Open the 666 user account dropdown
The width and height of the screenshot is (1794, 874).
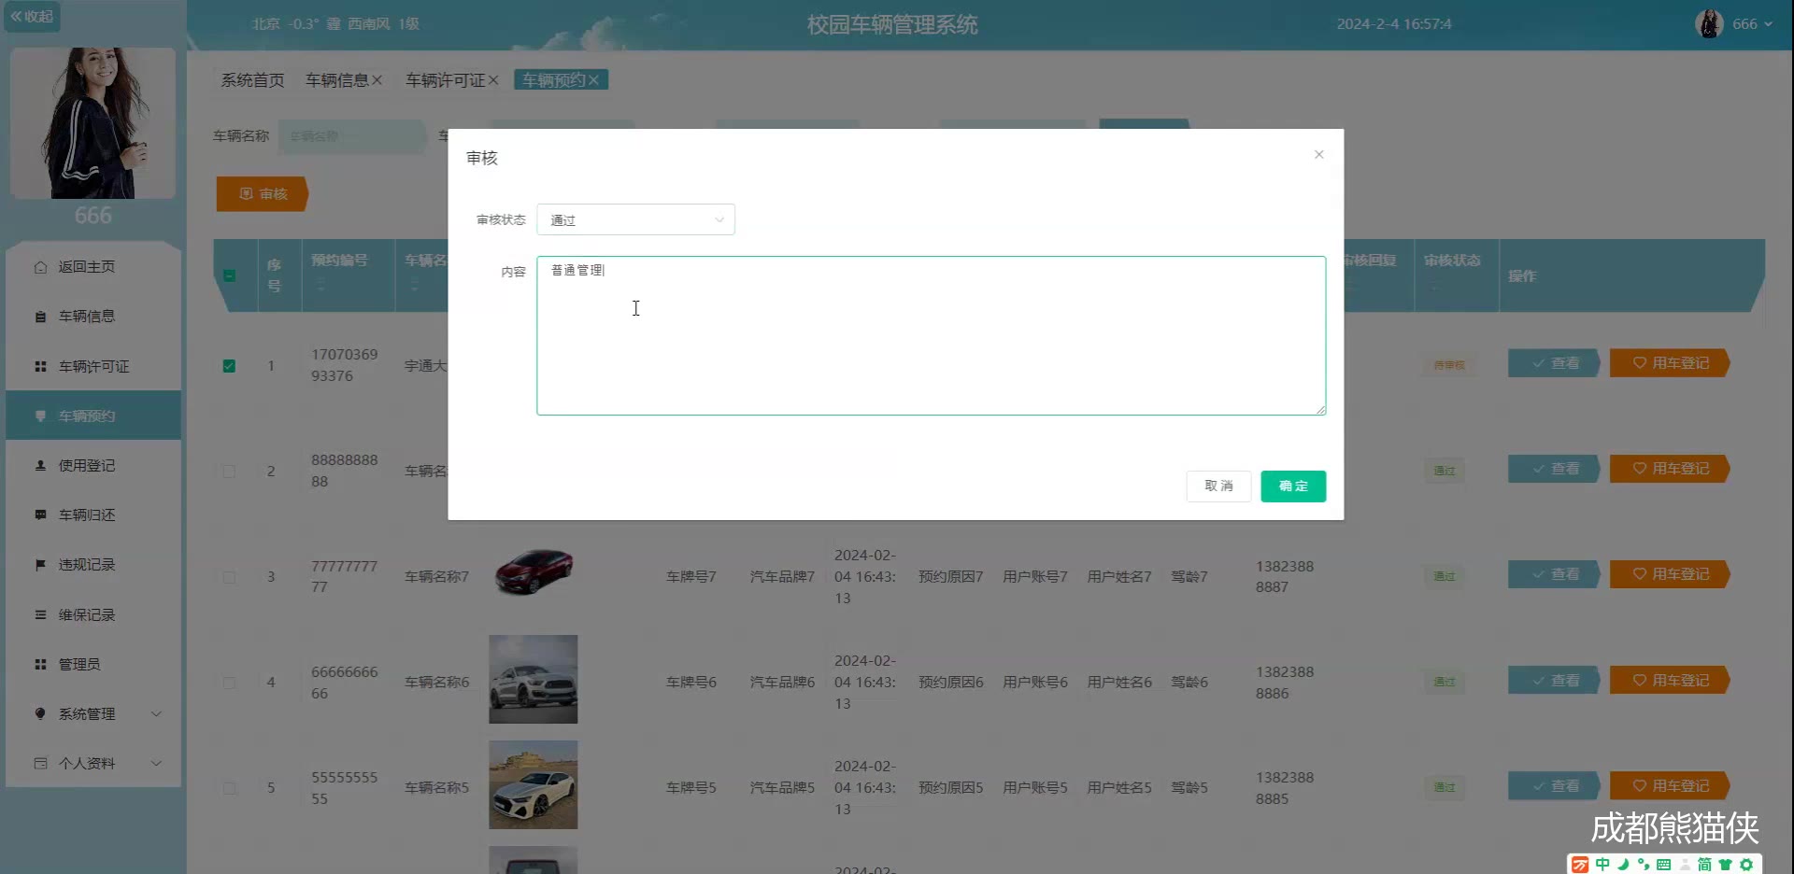coord(1751,24)
